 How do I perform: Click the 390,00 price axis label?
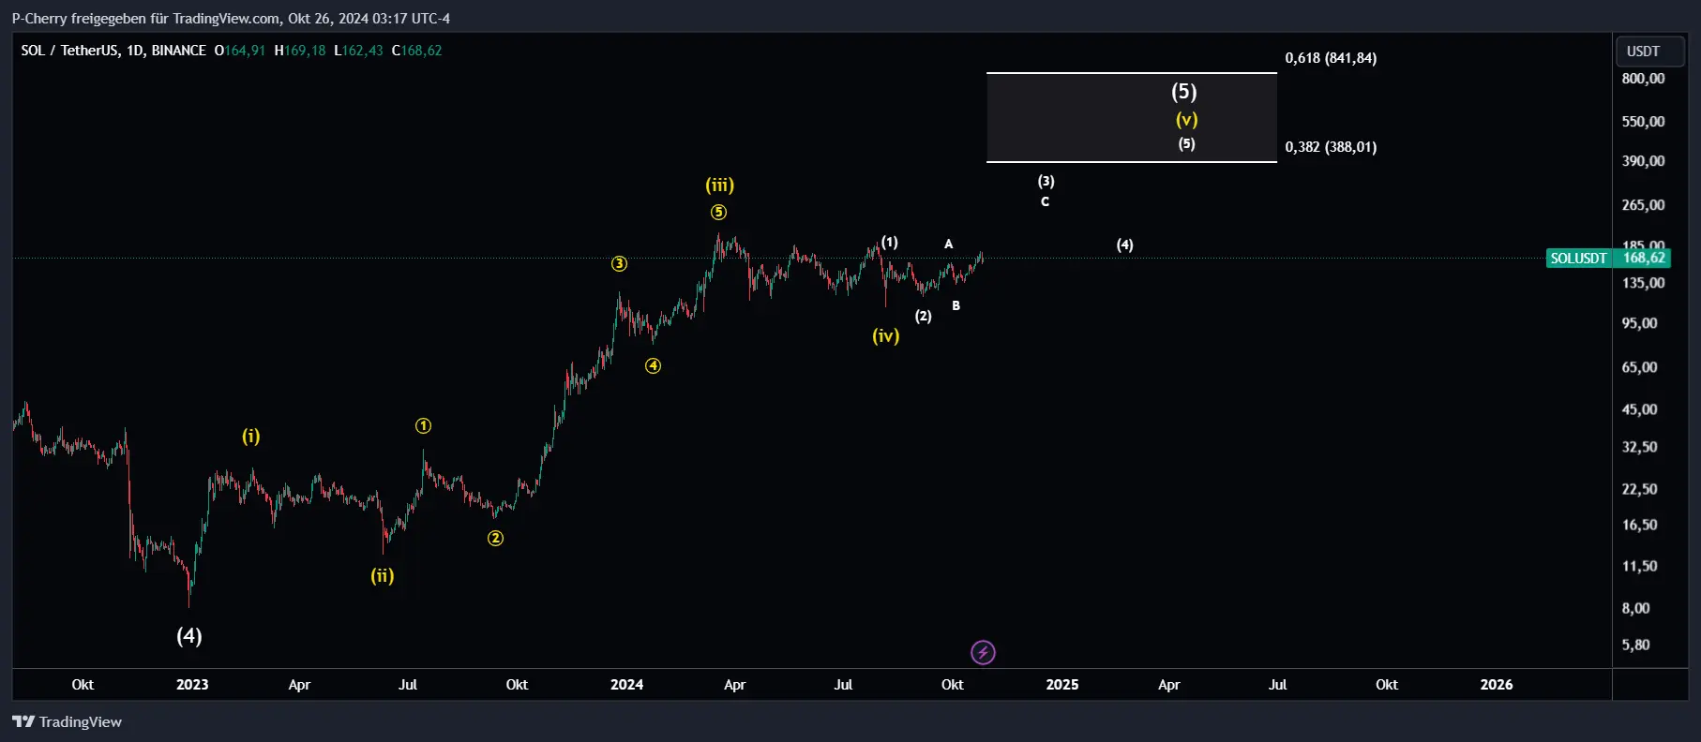coord(1643,161)
